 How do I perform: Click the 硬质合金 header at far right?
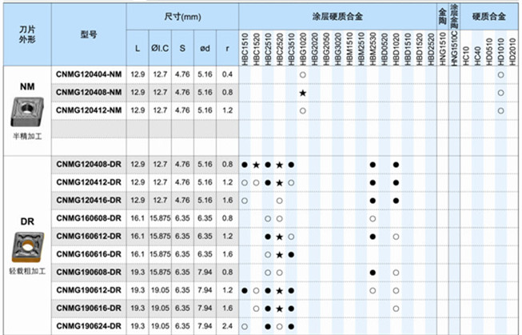pos(488,16)
